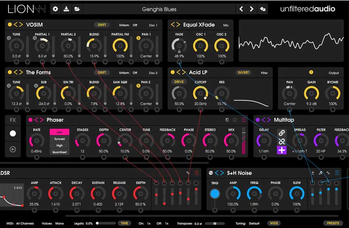Save preset with download icon
The height and width of the screenshot is (228, 349).
pos(66,9)
